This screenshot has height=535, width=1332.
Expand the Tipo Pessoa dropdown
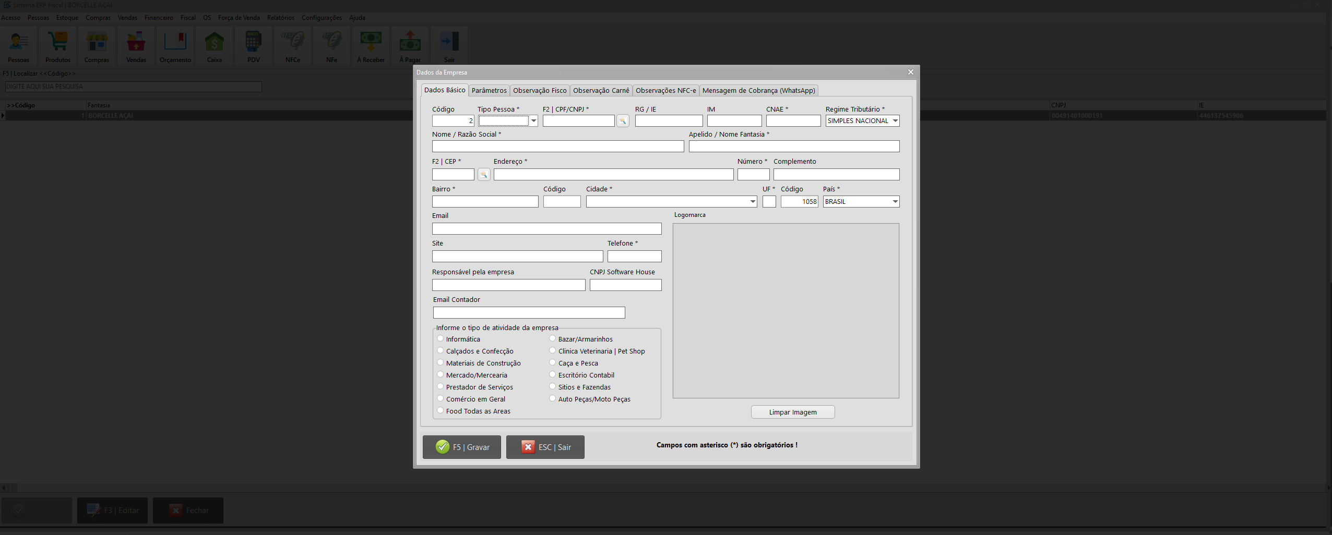(533, 121)
